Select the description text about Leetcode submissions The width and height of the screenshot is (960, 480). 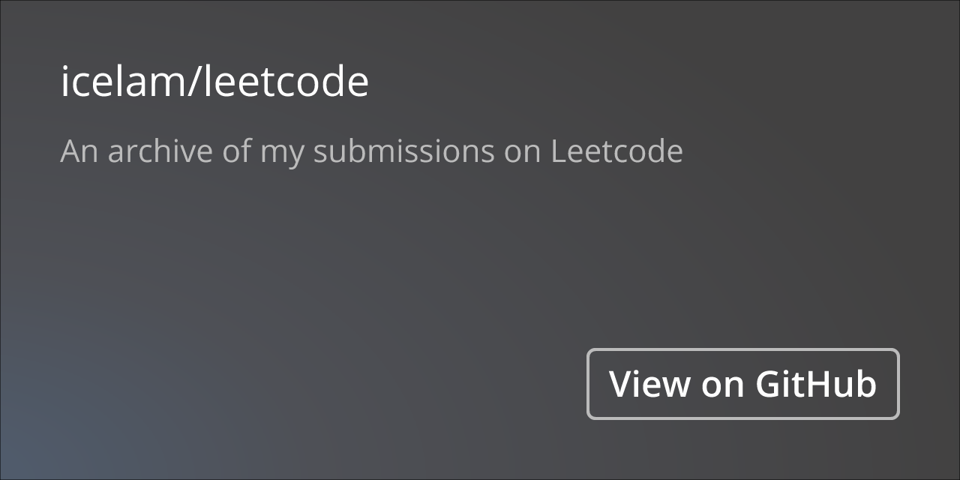click(x=371, y=152)
